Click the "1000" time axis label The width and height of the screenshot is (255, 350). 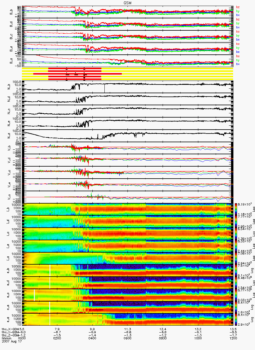[x=198, y=338]
